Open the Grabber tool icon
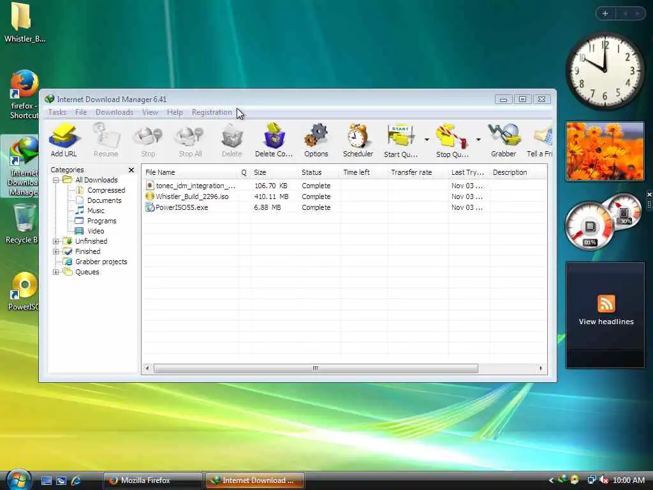This screenshot has width=653, height=490. (x=504, y=140)
